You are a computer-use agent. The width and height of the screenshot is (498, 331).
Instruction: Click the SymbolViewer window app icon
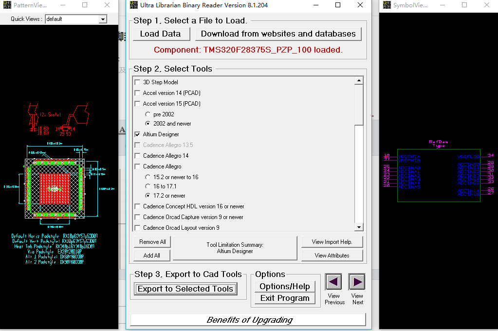pyautogui.click(x=387, y=5)
